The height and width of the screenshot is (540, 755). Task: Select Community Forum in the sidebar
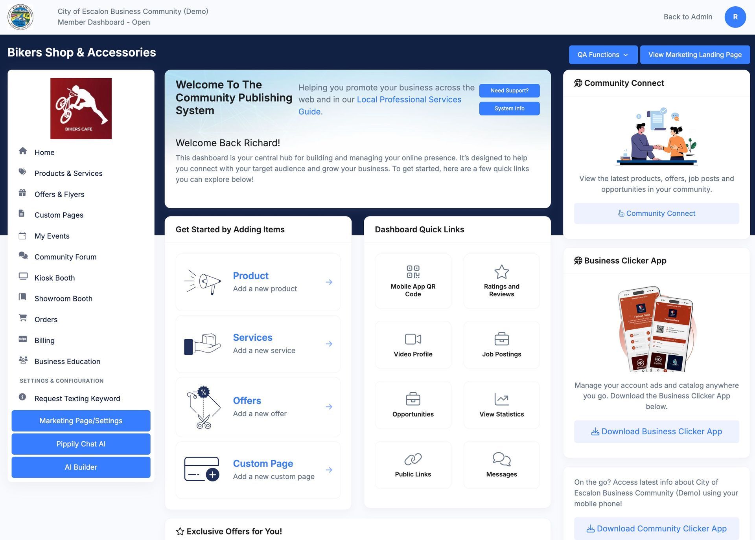pyautogui.click(x=65, y=257)
